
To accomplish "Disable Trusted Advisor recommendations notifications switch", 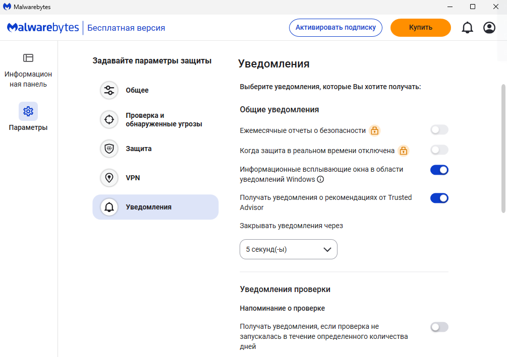I will coord(439,198).
